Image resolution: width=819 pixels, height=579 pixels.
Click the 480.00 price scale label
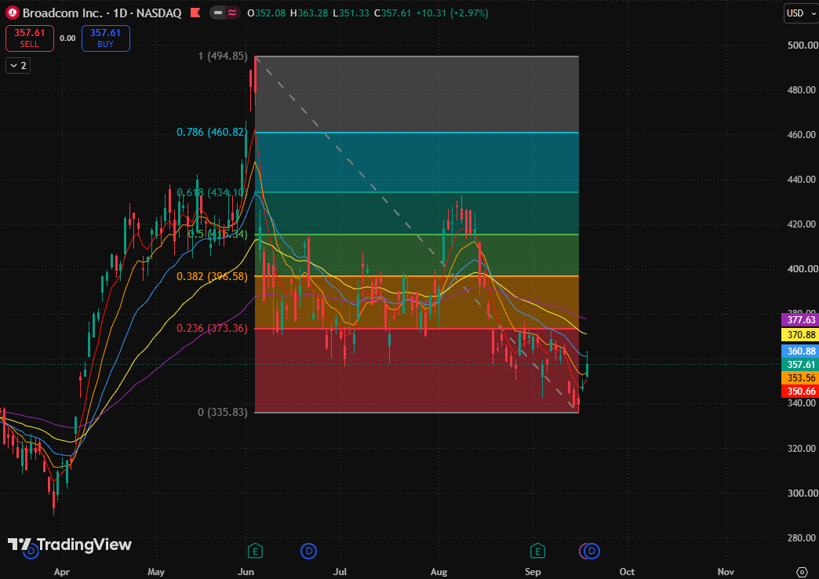803,90
